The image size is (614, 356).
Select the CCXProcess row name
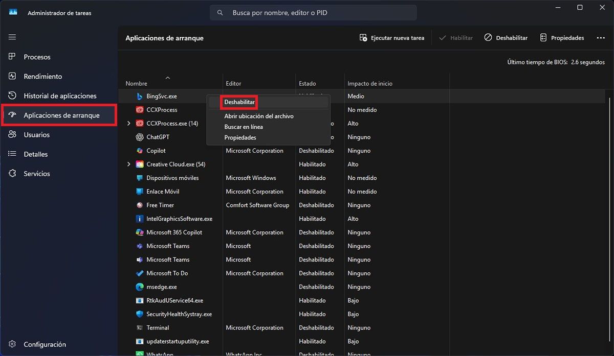pyautogui.click(x=162, y=110)
